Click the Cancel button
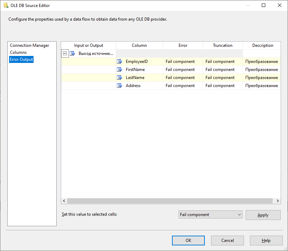This screenshot has width=288, height=251. 228,241
